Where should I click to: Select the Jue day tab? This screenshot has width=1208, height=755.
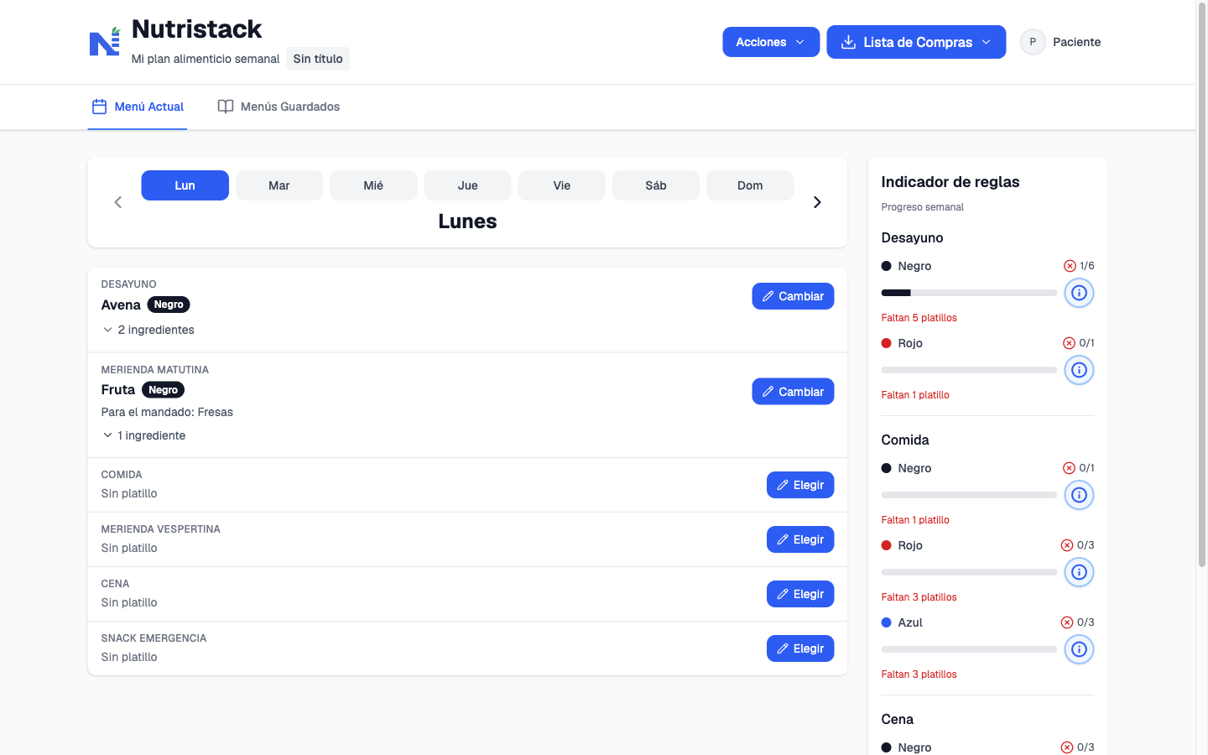coord(467,185)
